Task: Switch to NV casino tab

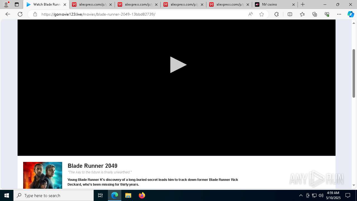Action: tap(275, 4)
